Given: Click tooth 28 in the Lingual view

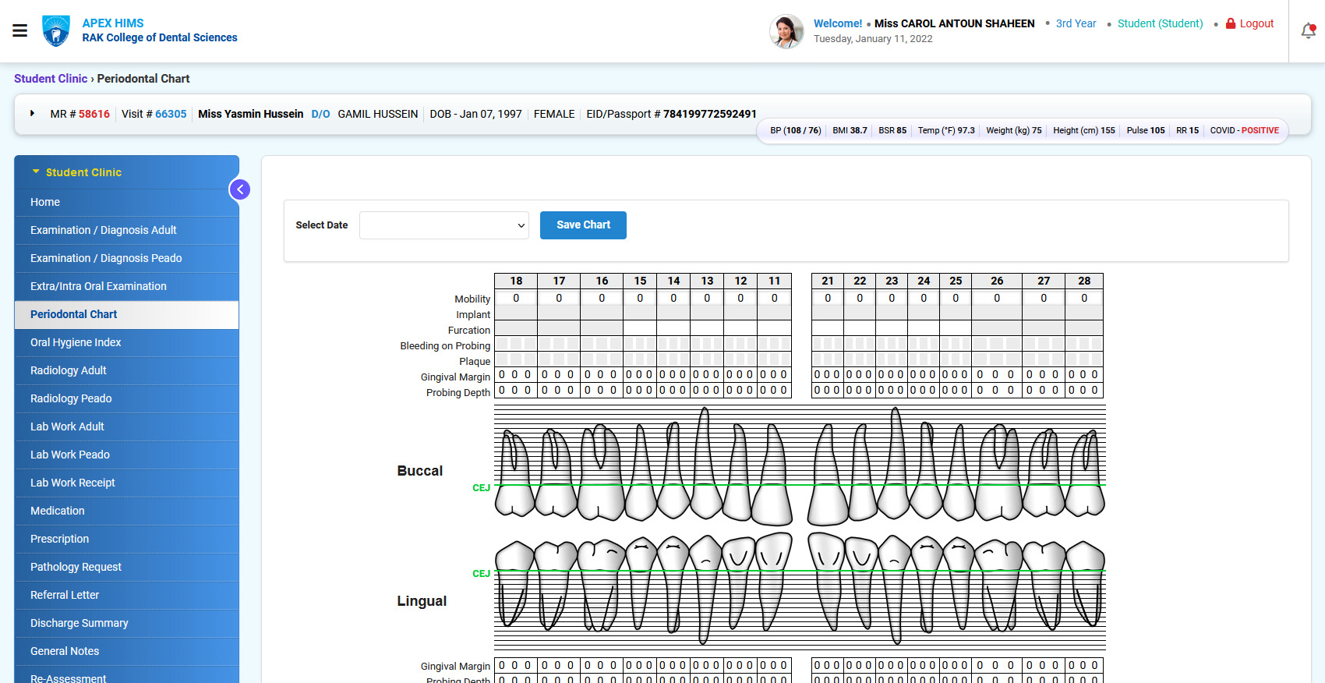Looking at the screenshot, I should 1085,584.
